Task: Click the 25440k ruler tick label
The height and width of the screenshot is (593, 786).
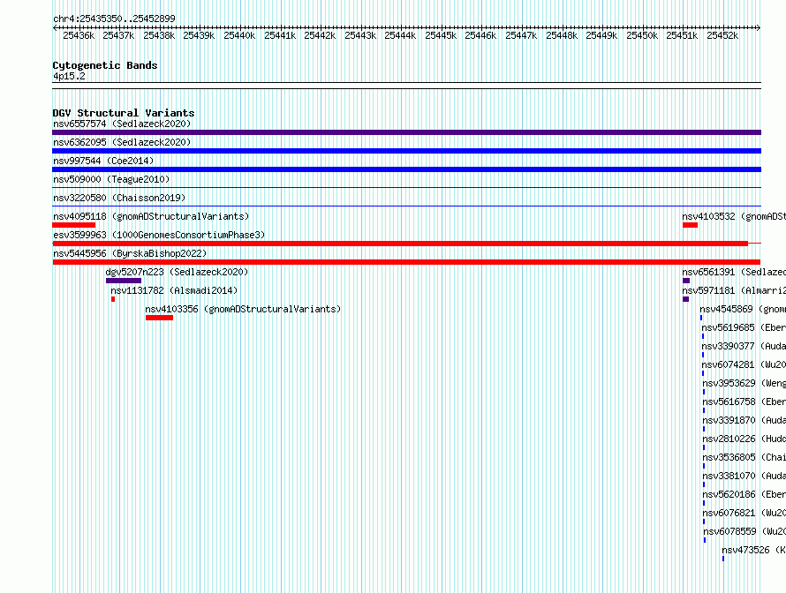Action: click(x=239, y=35)
